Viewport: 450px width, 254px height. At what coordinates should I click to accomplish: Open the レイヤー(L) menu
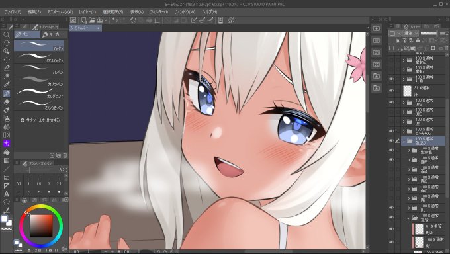[87, 12]
